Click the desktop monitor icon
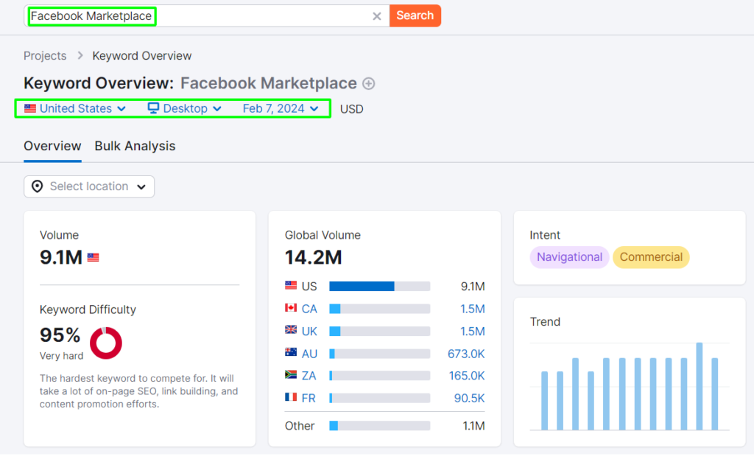Screen dimensions: 754x462 tap(153, 108)
